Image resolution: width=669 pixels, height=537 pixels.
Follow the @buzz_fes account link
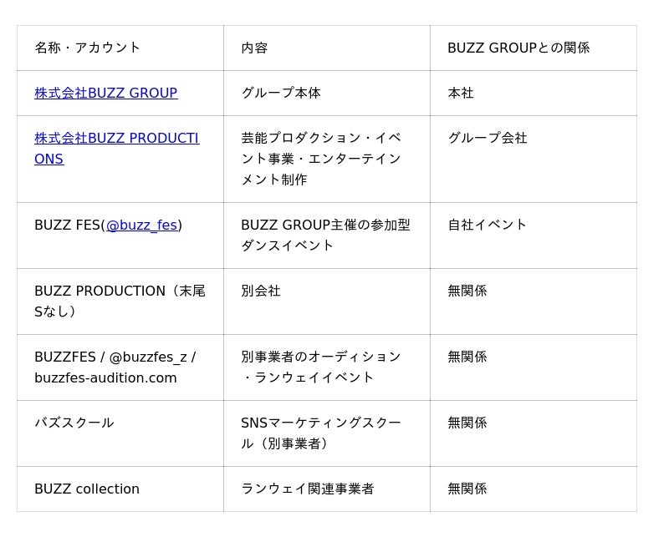141,225
